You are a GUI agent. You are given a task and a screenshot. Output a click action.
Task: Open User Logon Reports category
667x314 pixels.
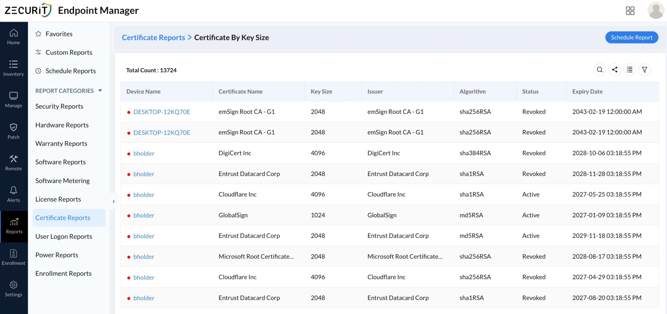(64, 236)
